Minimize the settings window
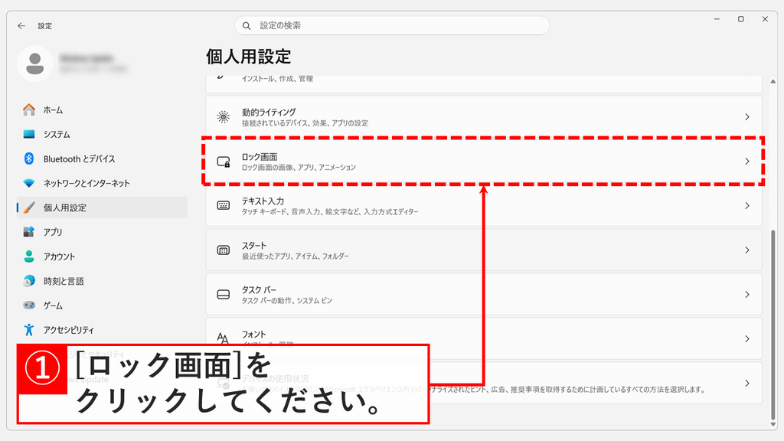The image size is (784, 441). [x=717, y=19]
